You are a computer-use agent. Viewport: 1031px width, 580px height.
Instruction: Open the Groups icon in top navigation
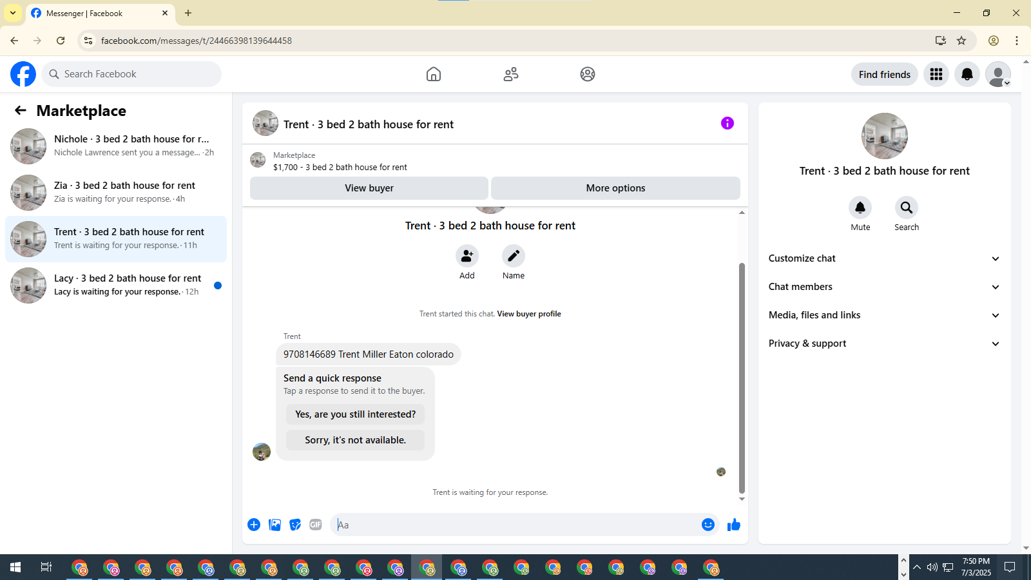tap(588, 74)
